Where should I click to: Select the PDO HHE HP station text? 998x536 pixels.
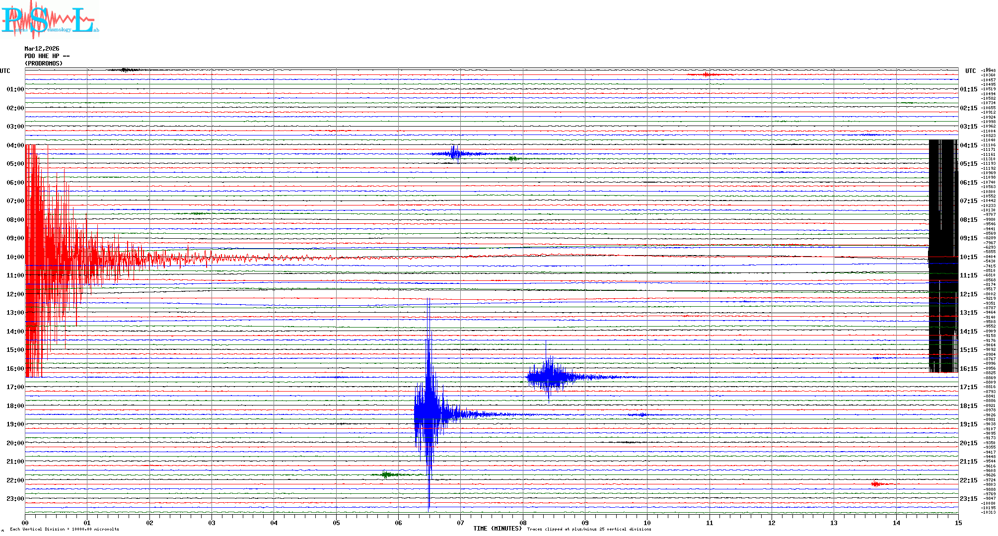tap(47, 56)
